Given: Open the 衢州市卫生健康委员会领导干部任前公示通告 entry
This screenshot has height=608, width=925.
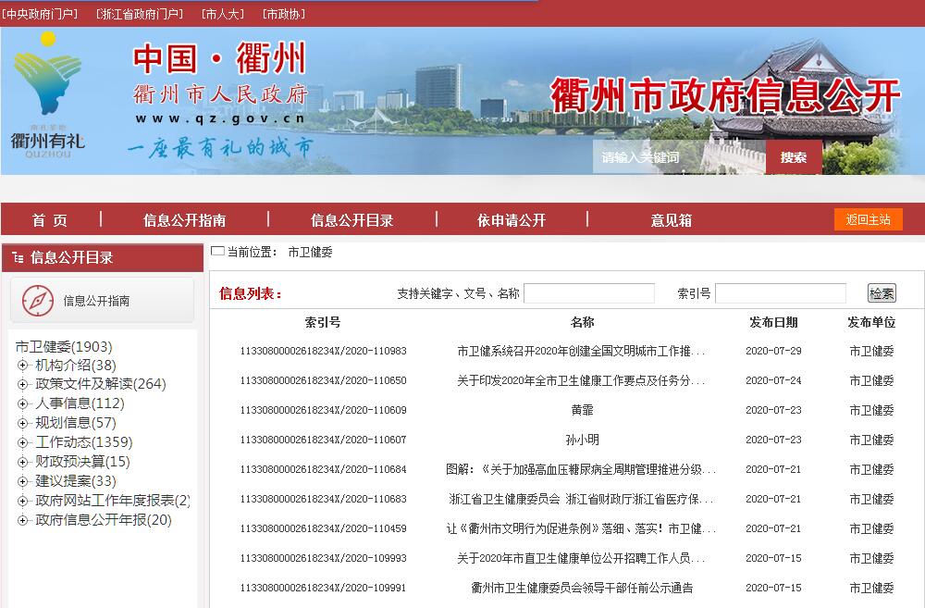Looking at the screenshot, I should tap(582, 588).
